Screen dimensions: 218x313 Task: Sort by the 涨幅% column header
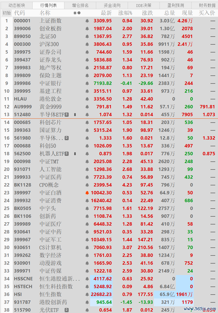pyautogui.click(x=125, y=13)
